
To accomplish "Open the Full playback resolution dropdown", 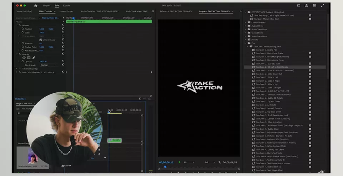I will pyautogui.click(x=210, y=162).
